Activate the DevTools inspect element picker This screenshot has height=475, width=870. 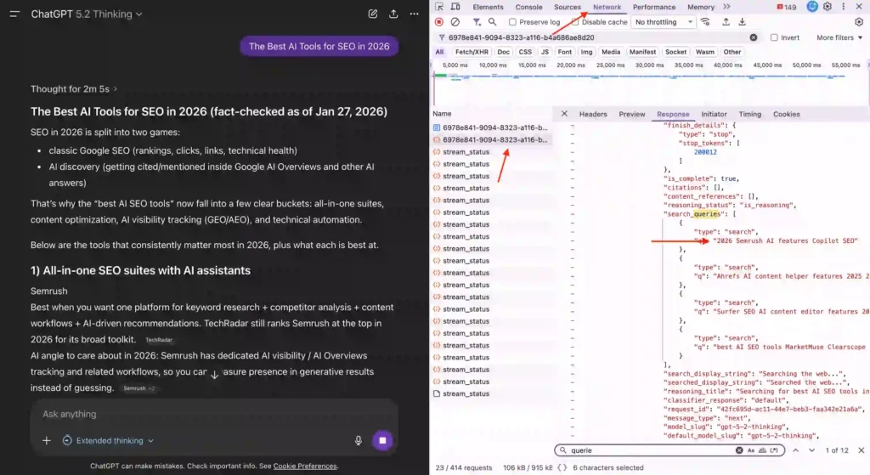[x=439, y=7]
